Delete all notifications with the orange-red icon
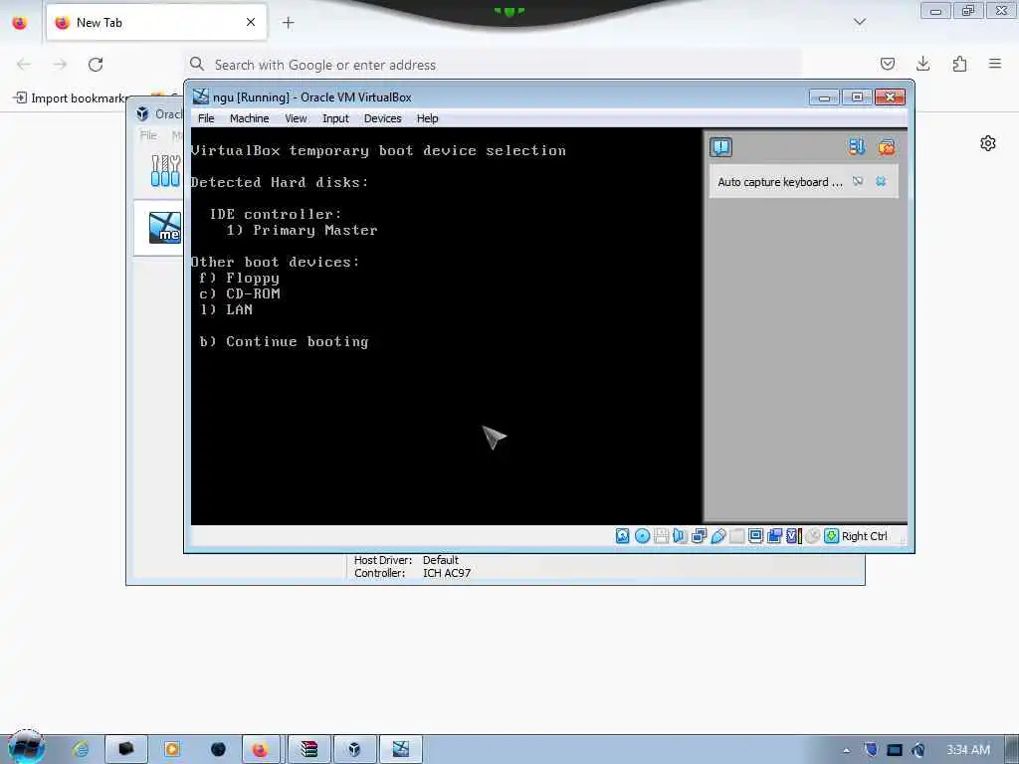The width and height of the screenshot is (1019, 764). pos(887,147)
